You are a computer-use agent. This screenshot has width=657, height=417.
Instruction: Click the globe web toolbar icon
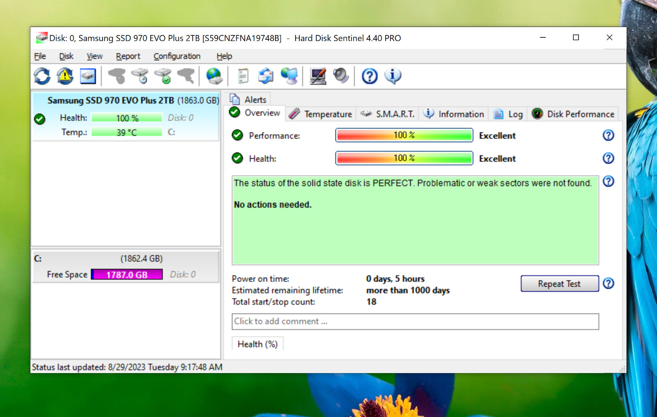tap(214, 76)
